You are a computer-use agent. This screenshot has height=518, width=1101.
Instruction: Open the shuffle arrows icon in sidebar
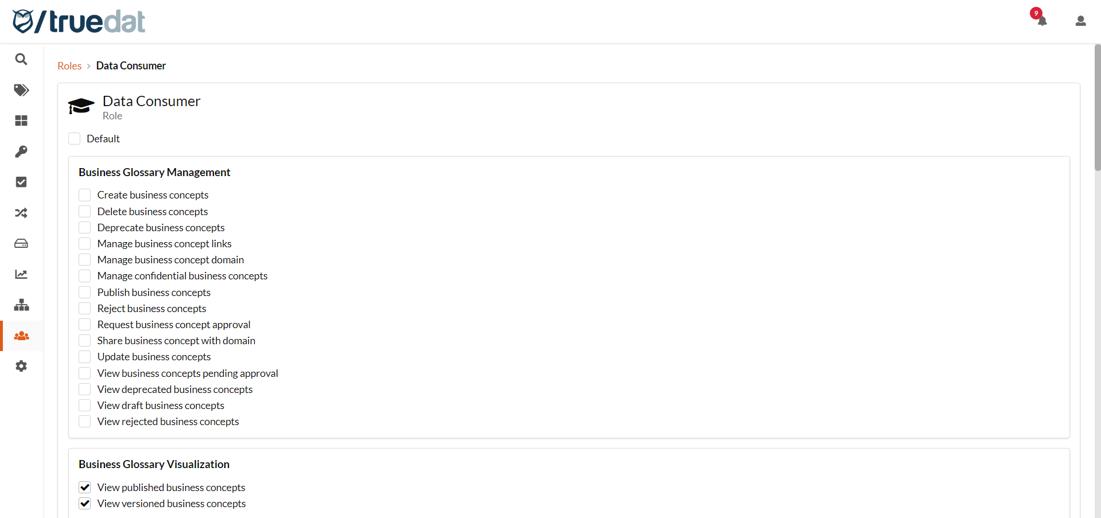click(21, 213)
